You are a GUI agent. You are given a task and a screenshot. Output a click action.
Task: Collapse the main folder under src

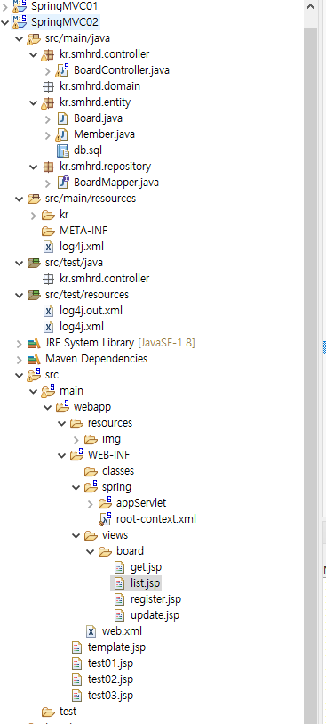click(34, 391)
